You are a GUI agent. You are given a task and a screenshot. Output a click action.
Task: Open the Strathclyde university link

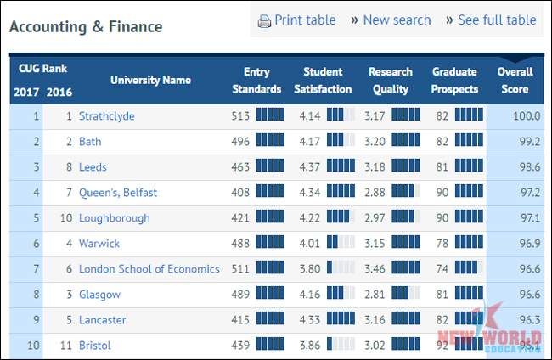[x=107, y=116]
